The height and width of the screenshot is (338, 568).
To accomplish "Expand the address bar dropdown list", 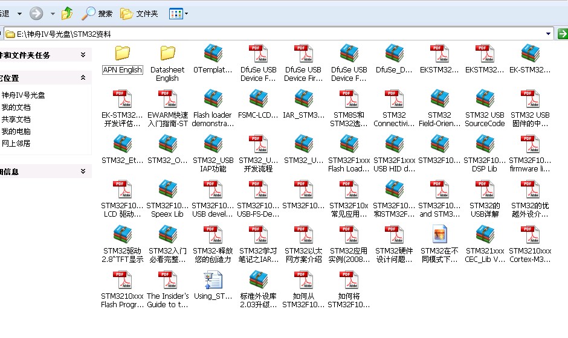I will 549,34.
